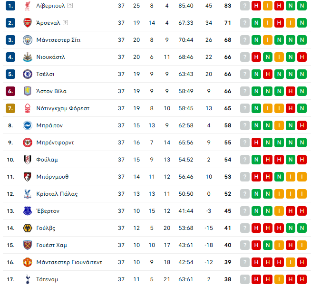Click the Wolves club crest
The image size is (311, 286).
pyautogui.click(x=28, y=228)
